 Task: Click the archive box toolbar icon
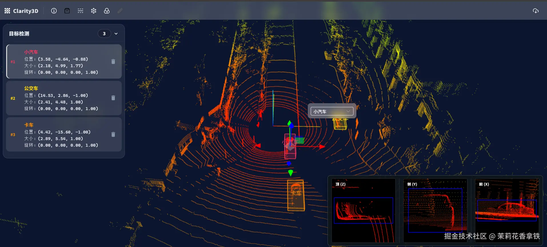click(67, 11)
